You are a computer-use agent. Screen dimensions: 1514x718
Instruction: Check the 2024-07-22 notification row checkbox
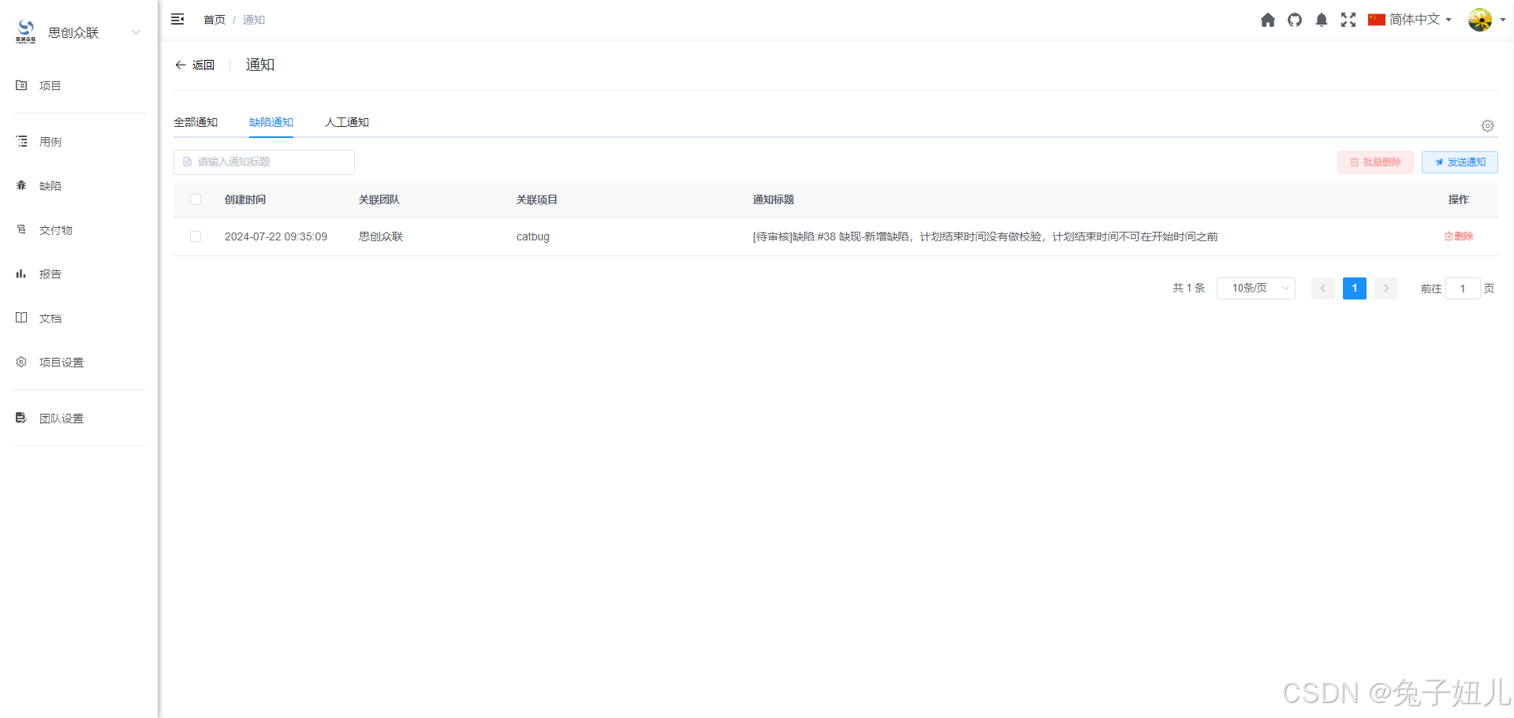click(x=195, y=236)
